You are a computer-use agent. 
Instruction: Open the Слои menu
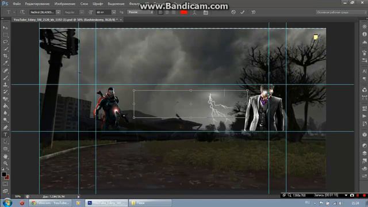click(x=84, y=4)
